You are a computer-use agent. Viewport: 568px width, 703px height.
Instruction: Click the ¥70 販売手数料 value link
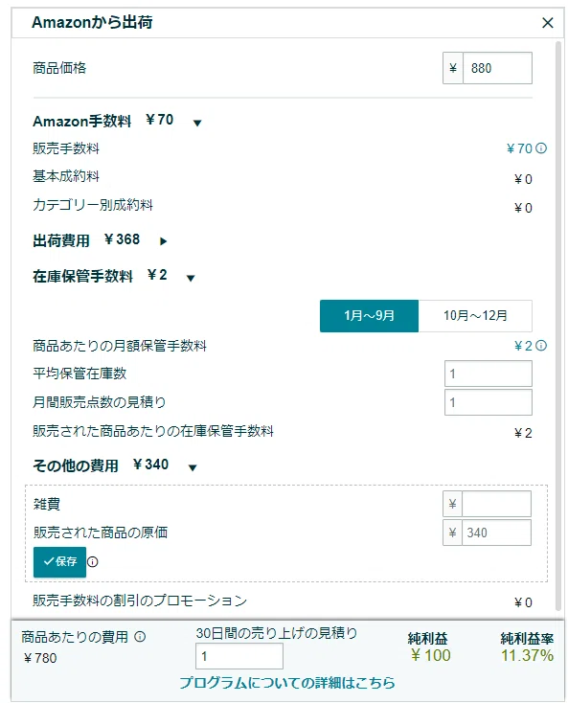click(519, 148)
